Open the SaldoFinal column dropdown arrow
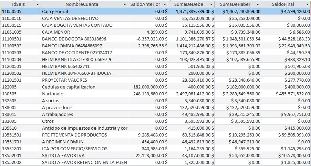The width and height of the screenshot is (311, 166). (x=308, y=4)
